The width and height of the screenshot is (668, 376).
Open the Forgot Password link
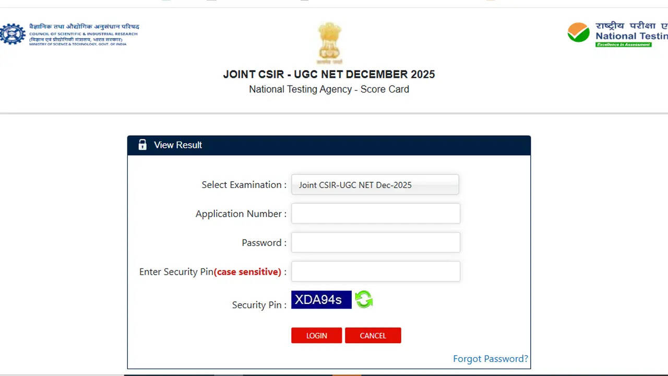tap(490, 359)
